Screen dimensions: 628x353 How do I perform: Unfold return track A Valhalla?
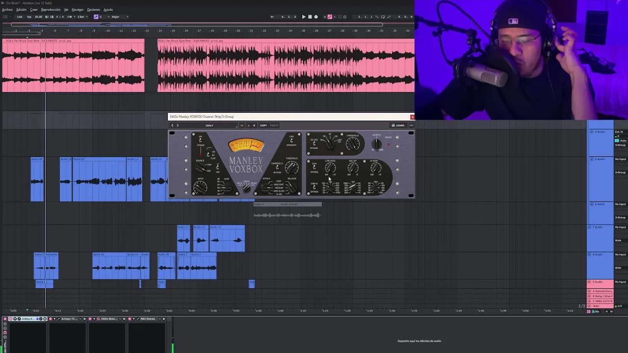589,291
